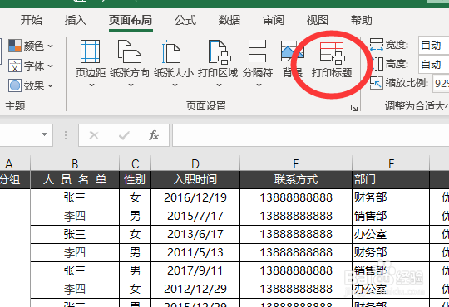Open the 开始 ribbon tab
Image resolution: width=449 pixels, height=307 pixels.
[x=32, y=20]
